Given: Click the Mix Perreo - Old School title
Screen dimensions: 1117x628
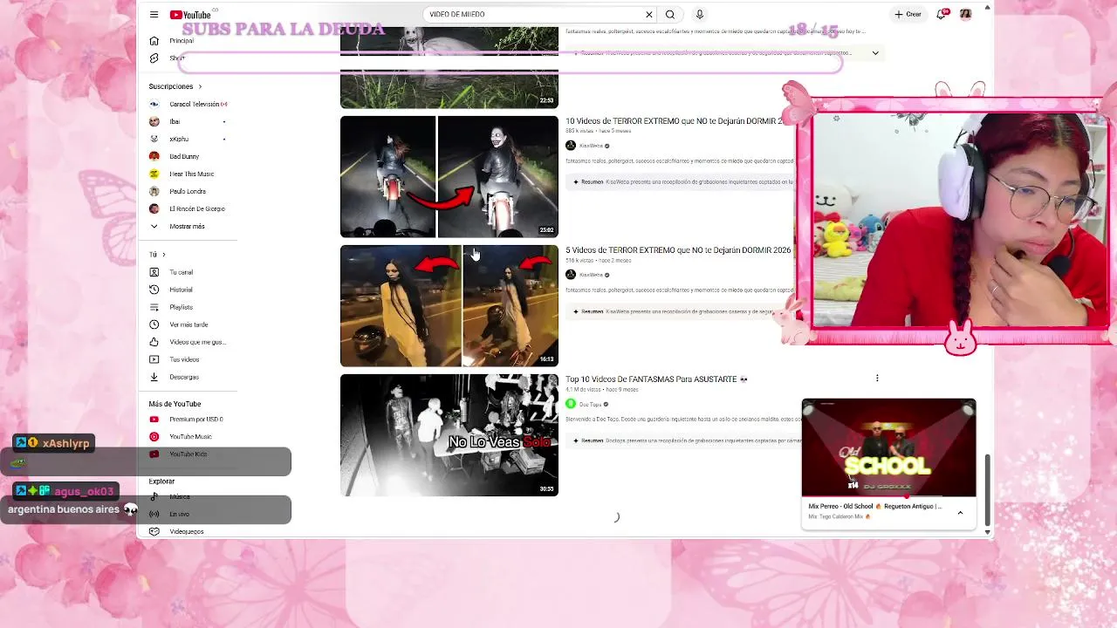Looking at the screenshot, I should (874, 506).
